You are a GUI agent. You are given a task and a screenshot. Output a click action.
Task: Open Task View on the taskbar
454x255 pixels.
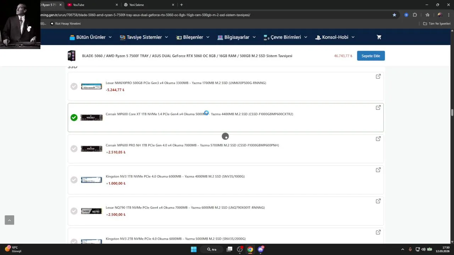[229, 249]
